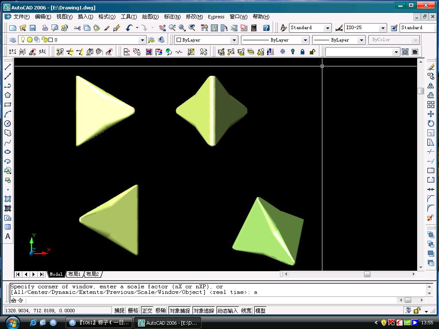The height and width of the screenshot is (329, 439).
Task: Click the first-tab navigation arrow button
Action: [x=18, y=275]
